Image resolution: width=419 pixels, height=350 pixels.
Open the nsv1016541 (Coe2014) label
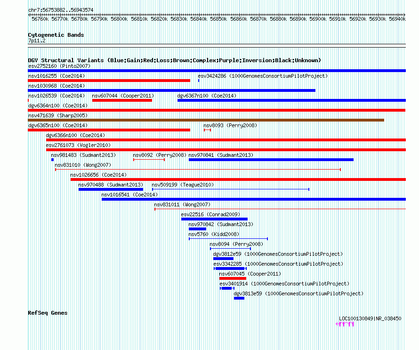click(129, 195)
